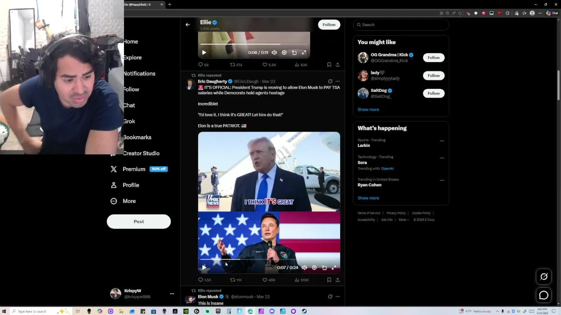Open settings gear on the 0:08 / 0:11 video
This screenshot has width=561, height=315.
(284, 52)
